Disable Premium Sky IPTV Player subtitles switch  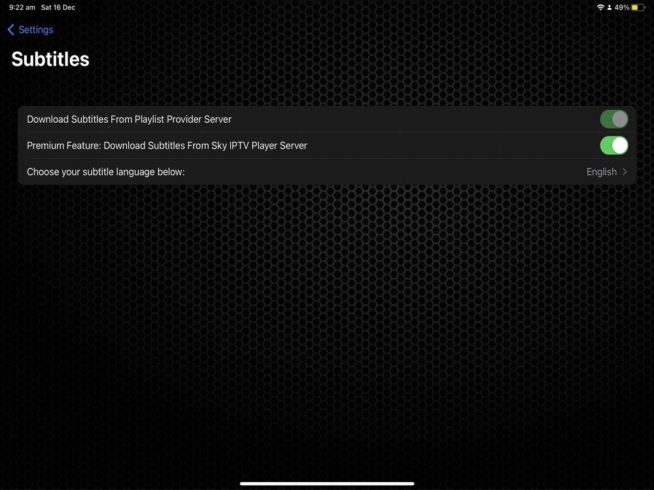click(x=614, y=146)
